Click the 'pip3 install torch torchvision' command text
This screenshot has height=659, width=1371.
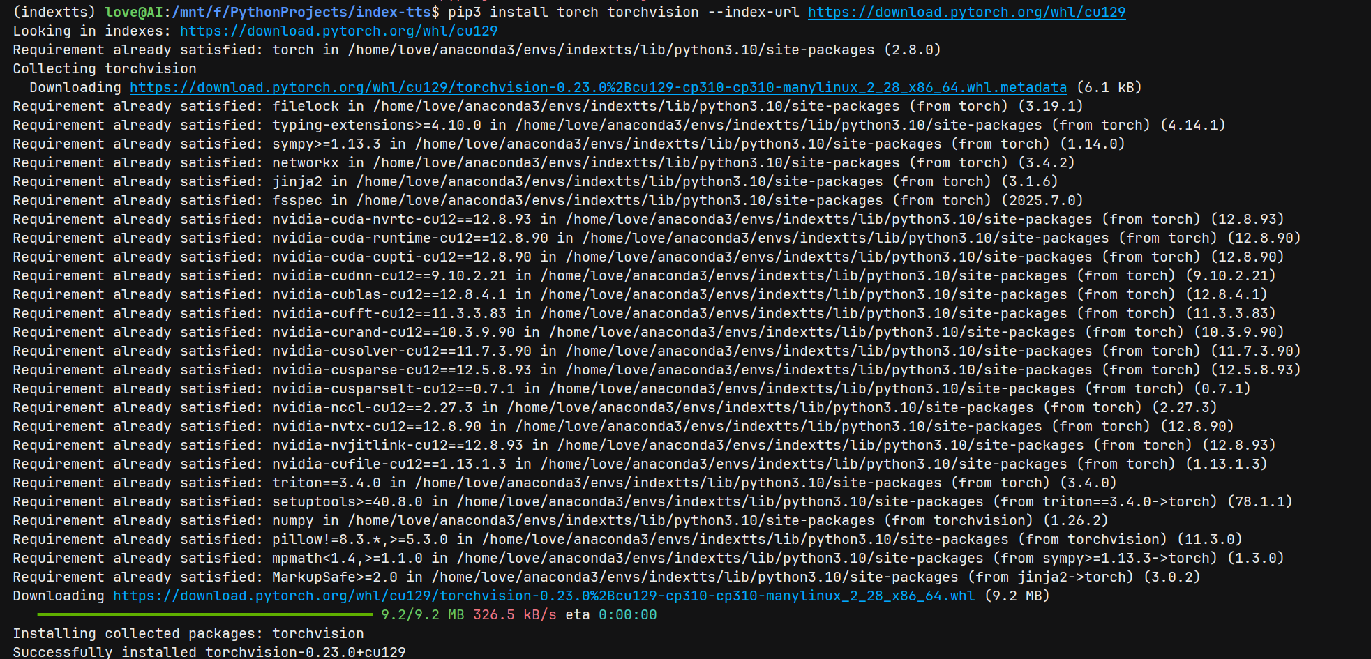pyautogui.click(x=574, y=12)
